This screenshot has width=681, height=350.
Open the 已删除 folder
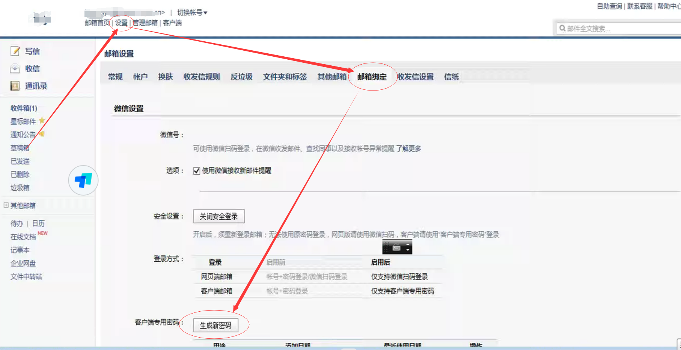point(20,174)
